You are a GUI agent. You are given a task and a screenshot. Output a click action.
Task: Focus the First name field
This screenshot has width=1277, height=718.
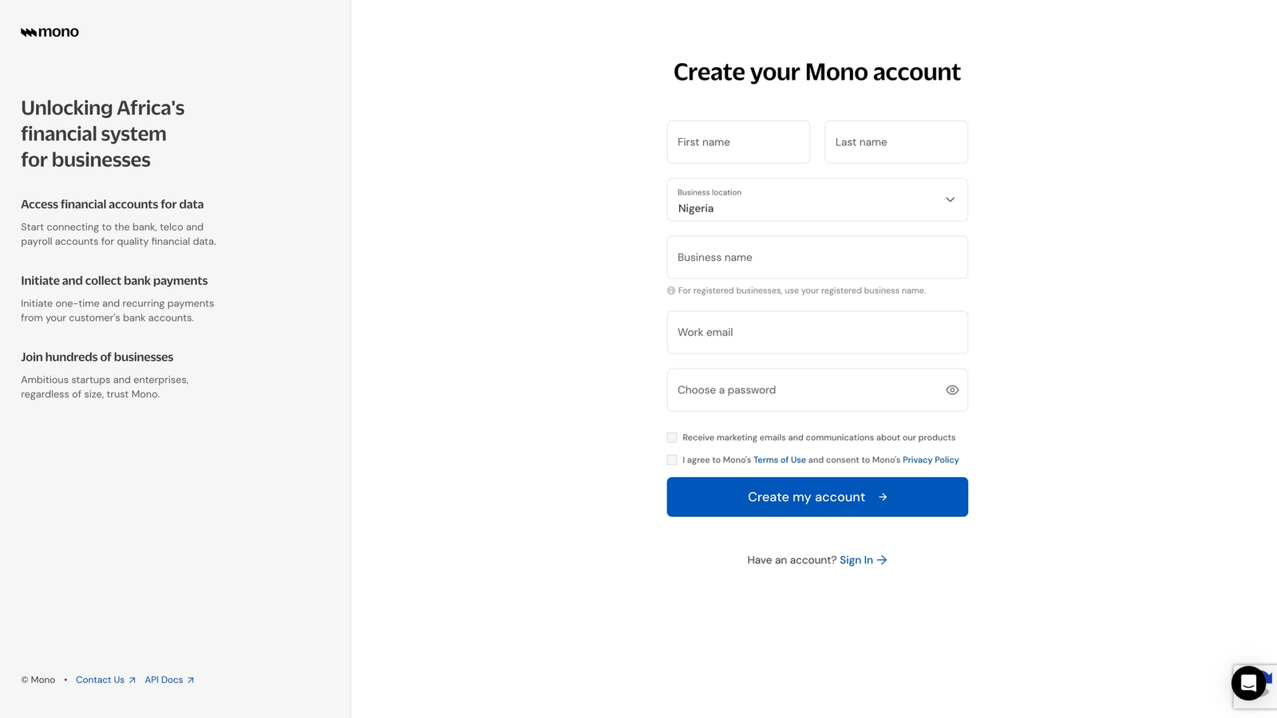pyautogui.click(x=738, y=142)
